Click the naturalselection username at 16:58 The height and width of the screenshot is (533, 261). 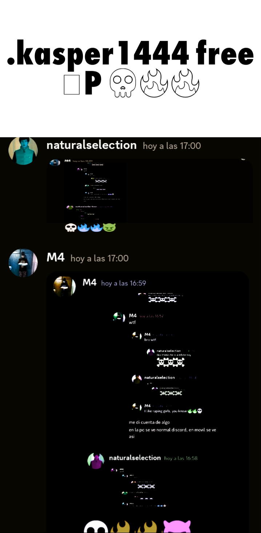click(135, 458)
